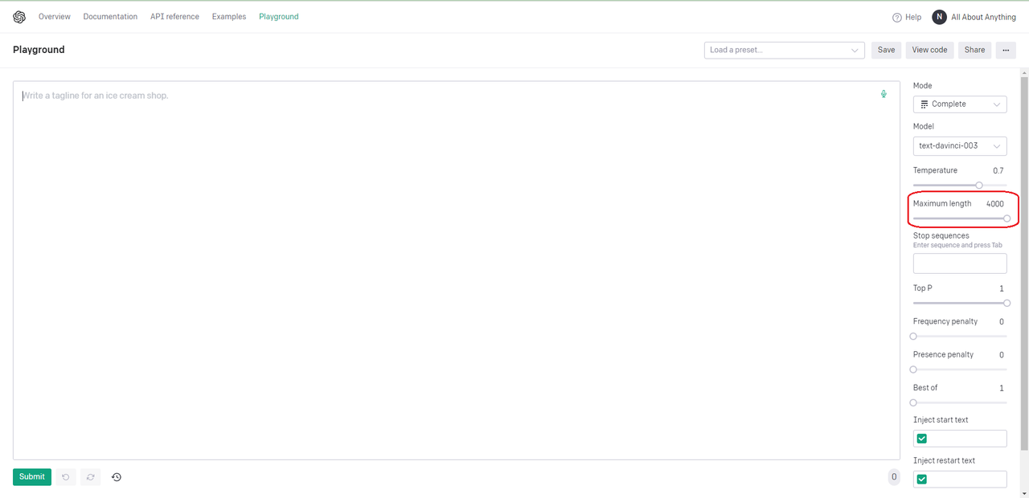Screen dimensions: 1029x498
Task: Click the microphone icon in the prompt box
Action: tap(883, 94)
